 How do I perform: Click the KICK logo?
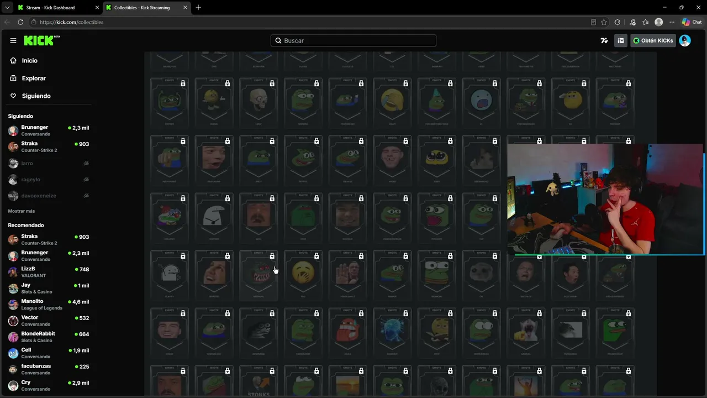pyautogui.click(x=42, y=40)
